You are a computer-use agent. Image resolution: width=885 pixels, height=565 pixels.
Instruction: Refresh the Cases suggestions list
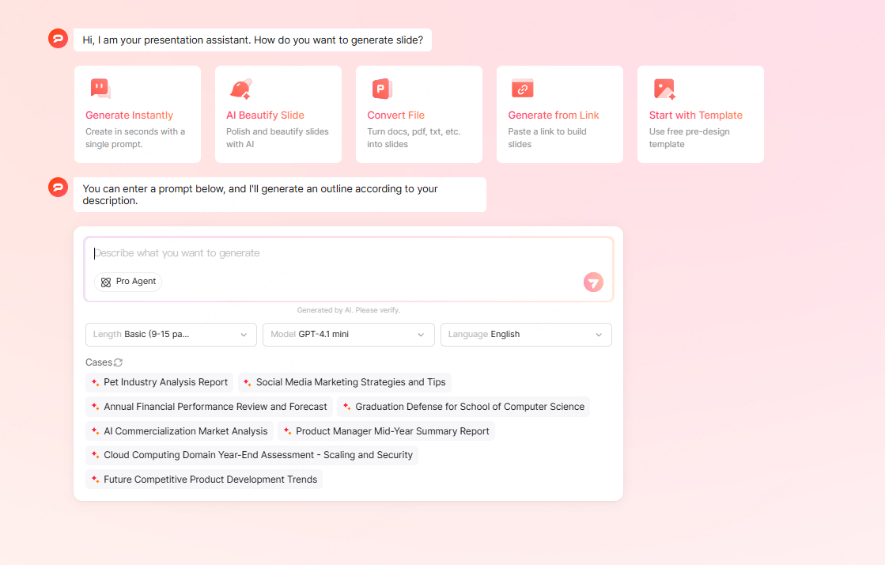click(119, 362)
